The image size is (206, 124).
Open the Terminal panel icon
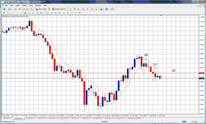(28, 9)
